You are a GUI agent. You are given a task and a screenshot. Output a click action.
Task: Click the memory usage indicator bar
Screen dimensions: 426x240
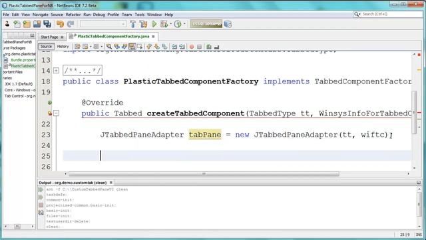[206, 24]
